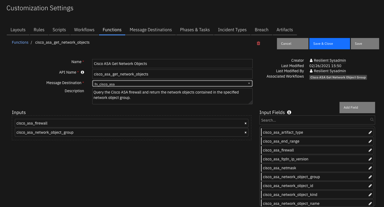Edit cisco_asa_fqdn_ip_version via pencil icon
Image resolution: width=384 pixels, height=207 pixels.
(x=370, y=159)
